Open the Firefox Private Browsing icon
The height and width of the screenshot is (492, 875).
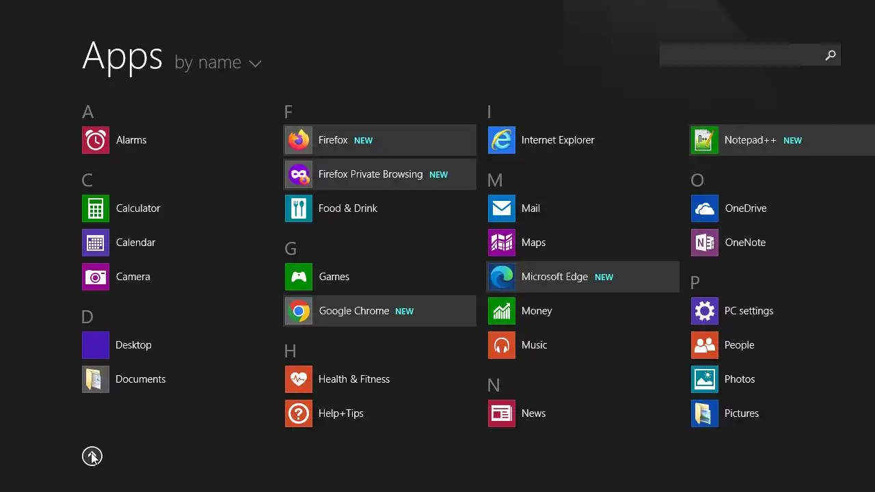tap(299, 174)
